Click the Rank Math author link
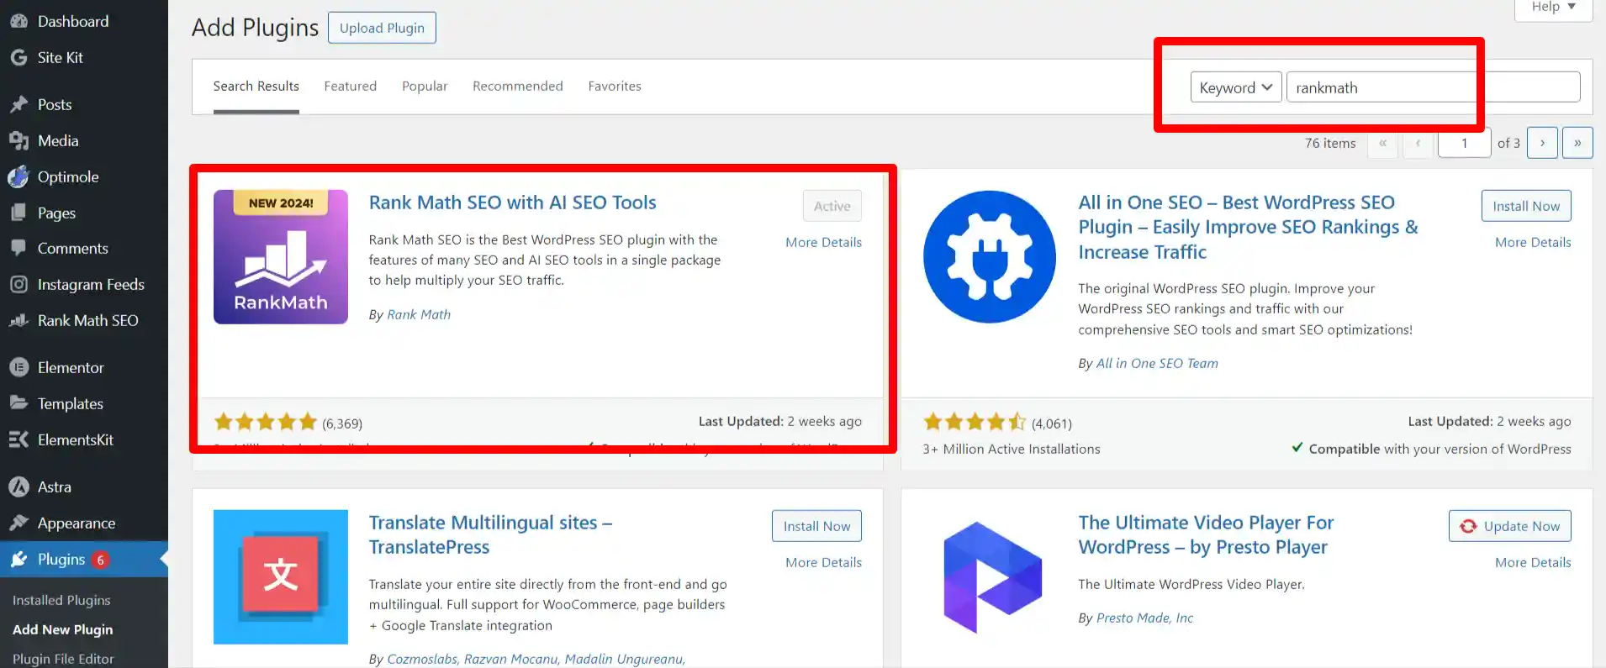1606x668 pixels. [x=419, y=314]
